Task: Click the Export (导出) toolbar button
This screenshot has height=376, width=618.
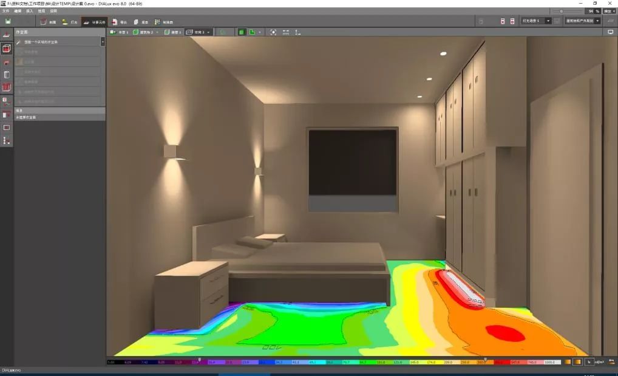Action: click(x=119, y=22)
